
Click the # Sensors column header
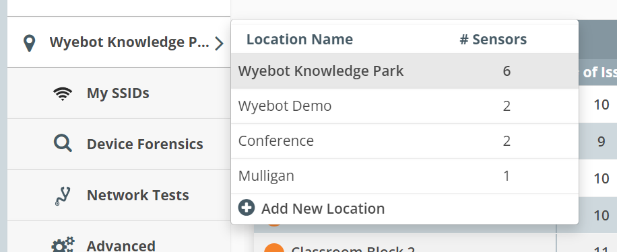pyautogui.click(x=493, y=39)
